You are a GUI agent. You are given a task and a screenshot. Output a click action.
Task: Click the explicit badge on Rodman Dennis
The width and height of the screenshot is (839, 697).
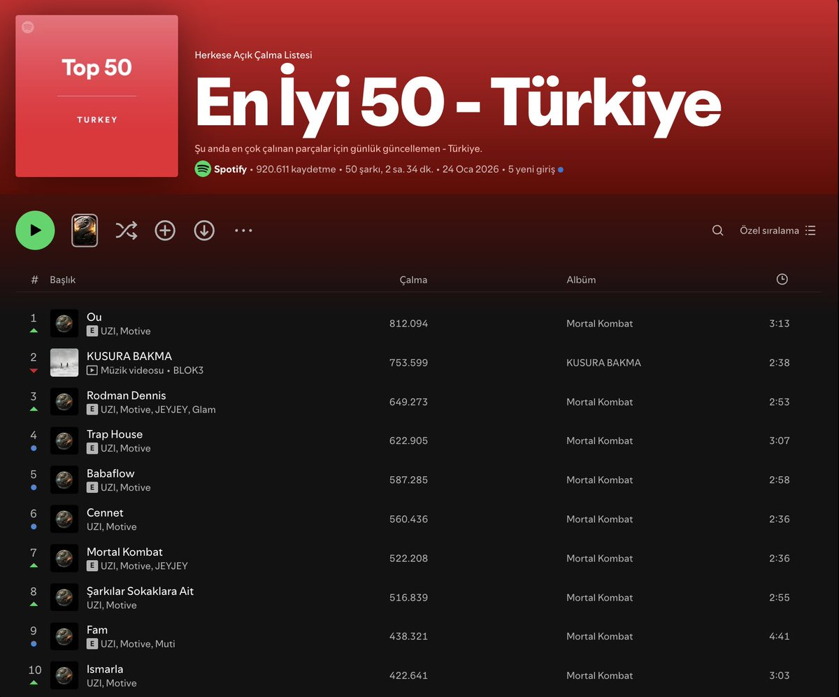[92, 410]
